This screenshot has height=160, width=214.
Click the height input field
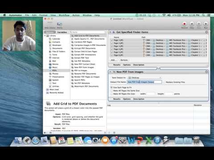click(x=169, y=94)
